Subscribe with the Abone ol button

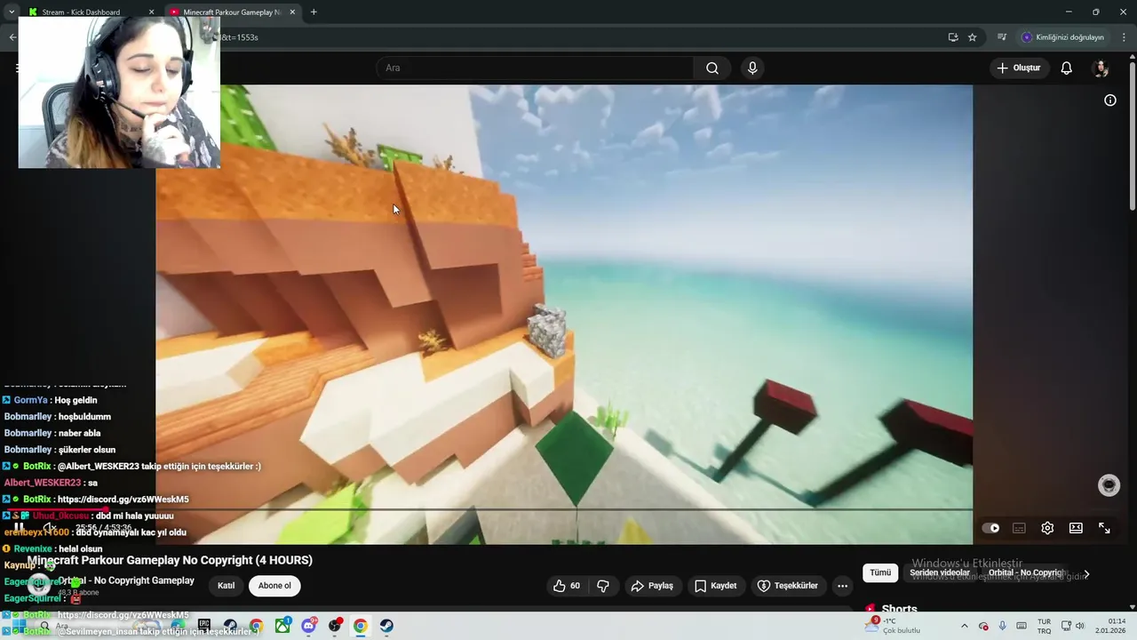pyautogui.click(x=274, y=586)
